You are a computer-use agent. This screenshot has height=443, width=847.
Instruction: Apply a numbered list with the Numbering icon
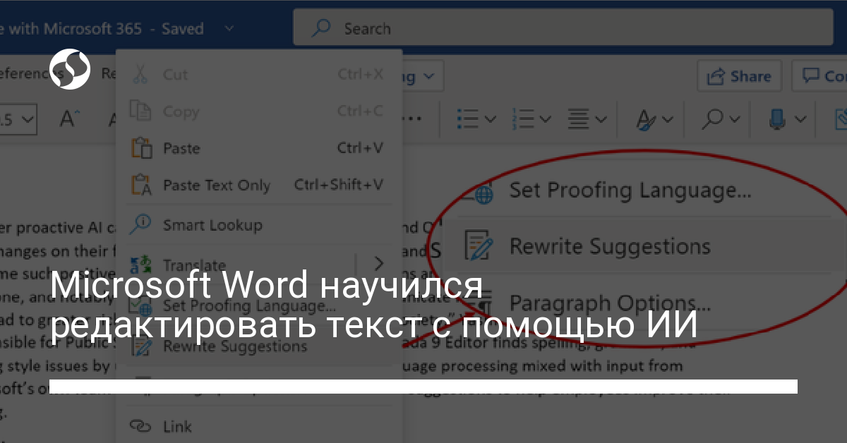pos(523,118)
